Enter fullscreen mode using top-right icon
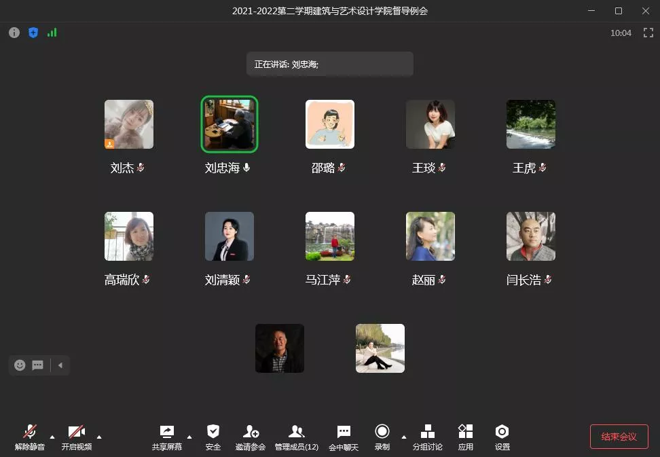This screenshot has height=457, width=660. [648, 33]
